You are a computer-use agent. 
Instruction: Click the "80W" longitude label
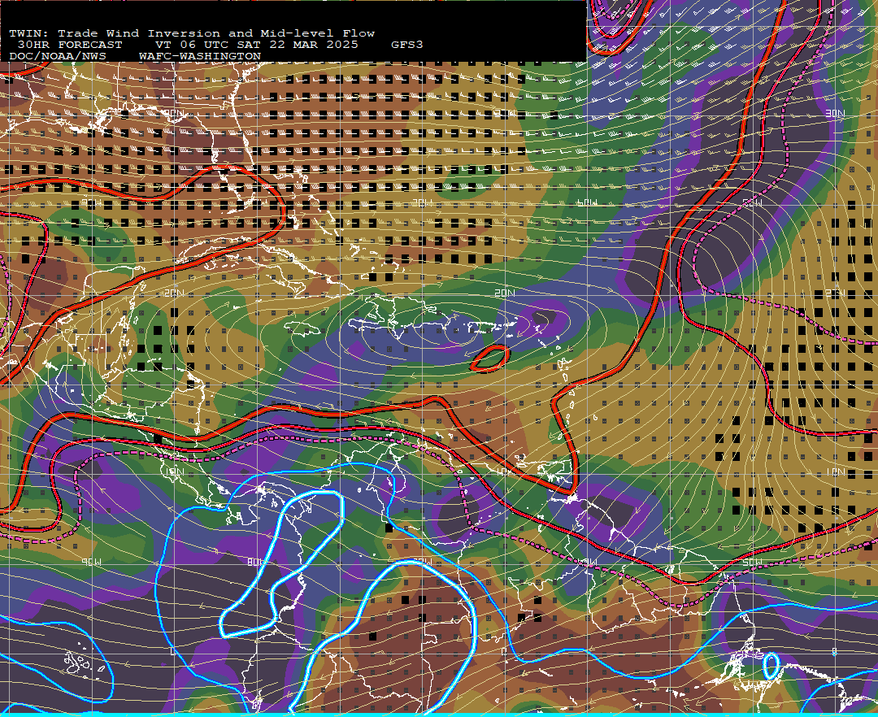click(x=255, y=562)
